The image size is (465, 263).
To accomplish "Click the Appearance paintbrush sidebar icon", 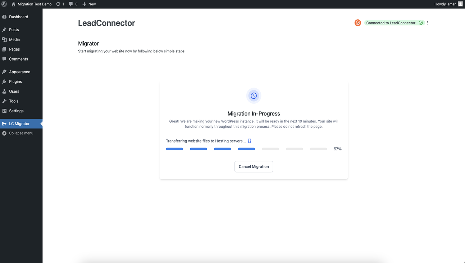I will click(x=5, y=71).
